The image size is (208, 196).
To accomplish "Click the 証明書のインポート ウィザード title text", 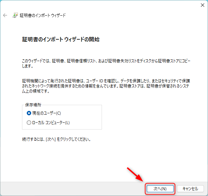I will point(43,16).
